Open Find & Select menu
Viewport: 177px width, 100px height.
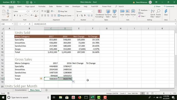[158, 14]
